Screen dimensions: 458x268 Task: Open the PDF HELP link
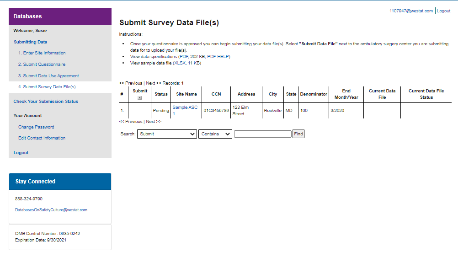pos(218,57)
